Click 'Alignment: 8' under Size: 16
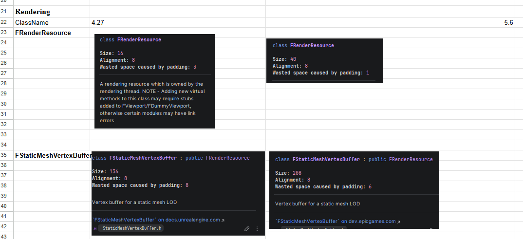 point(117,60)
